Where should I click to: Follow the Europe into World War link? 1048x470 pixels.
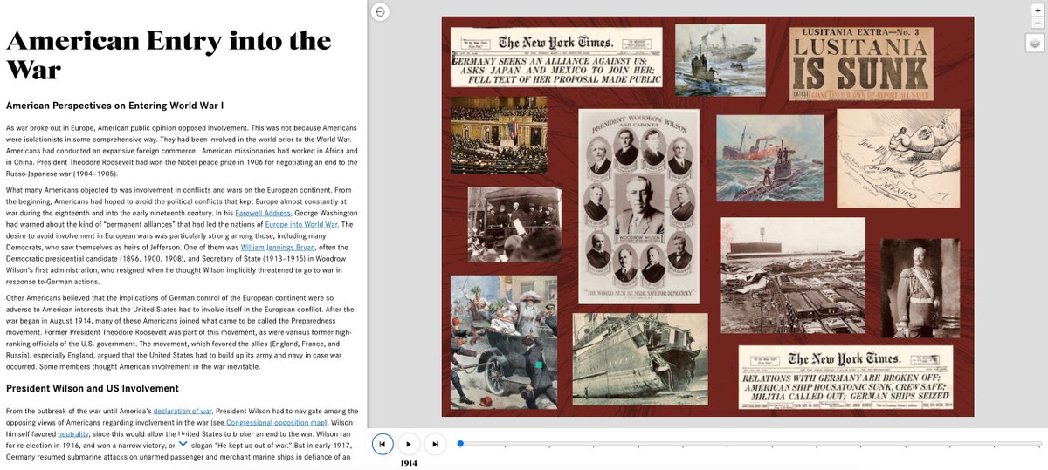[x=302, y=224]
